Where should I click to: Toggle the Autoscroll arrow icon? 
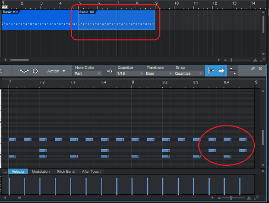click(221, 71)
